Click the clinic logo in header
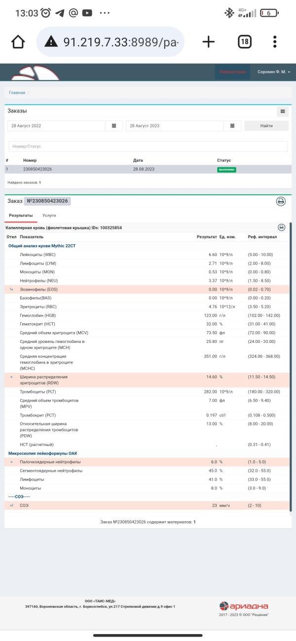Image resolution: width=296 pixels, height=641 pixels. point(36,72)
